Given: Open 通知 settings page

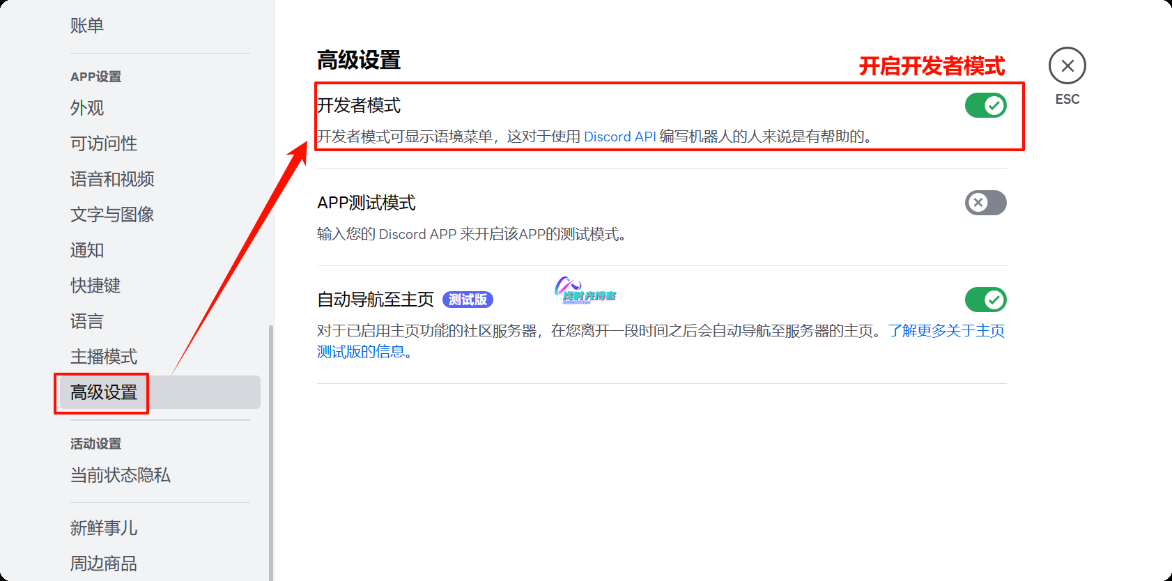Looking at the screenshot, I should [87, 250].
